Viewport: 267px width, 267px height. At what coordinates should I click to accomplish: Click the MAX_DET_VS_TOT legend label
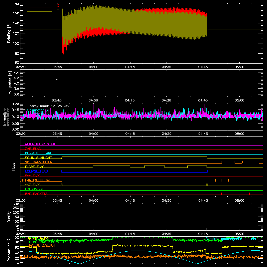pyautogui.click(x=41, y=245)
